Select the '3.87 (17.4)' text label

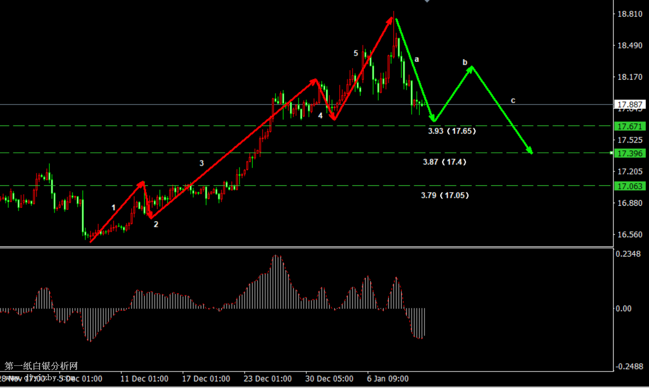pyautogui.click(x=444, y=162)
